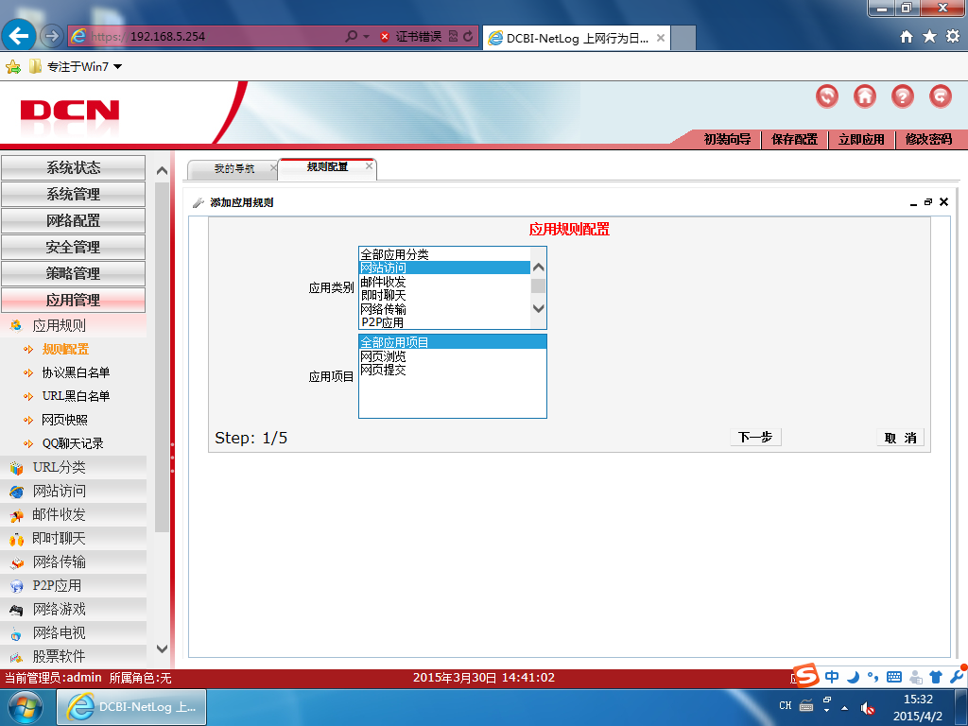This screenshot has width=968, height=726.
Task: Click 初装向导 in the header bar
Action: click(727, 140)
